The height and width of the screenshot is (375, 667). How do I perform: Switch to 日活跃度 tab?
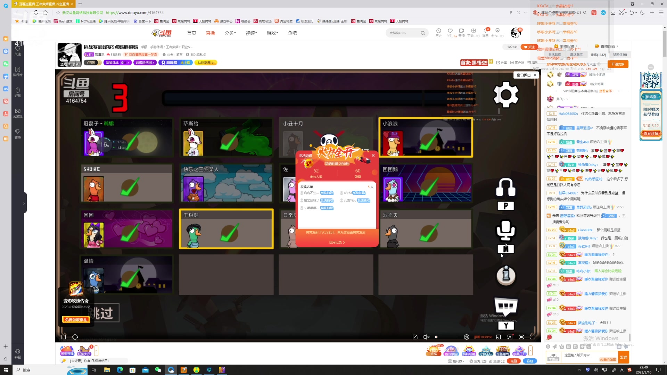point(555,55)
